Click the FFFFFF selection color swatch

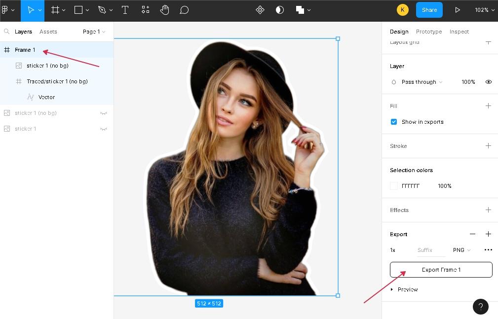394,186
